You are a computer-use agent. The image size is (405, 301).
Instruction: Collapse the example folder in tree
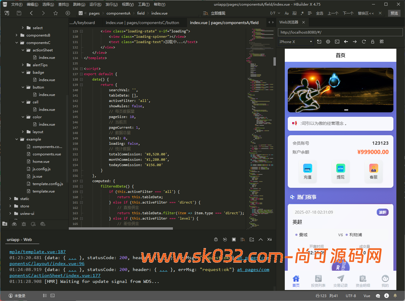pyautogui.click(x=17, y=139)
